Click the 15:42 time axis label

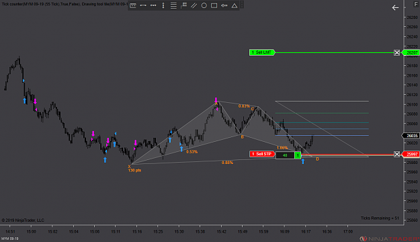click(221, 231)
